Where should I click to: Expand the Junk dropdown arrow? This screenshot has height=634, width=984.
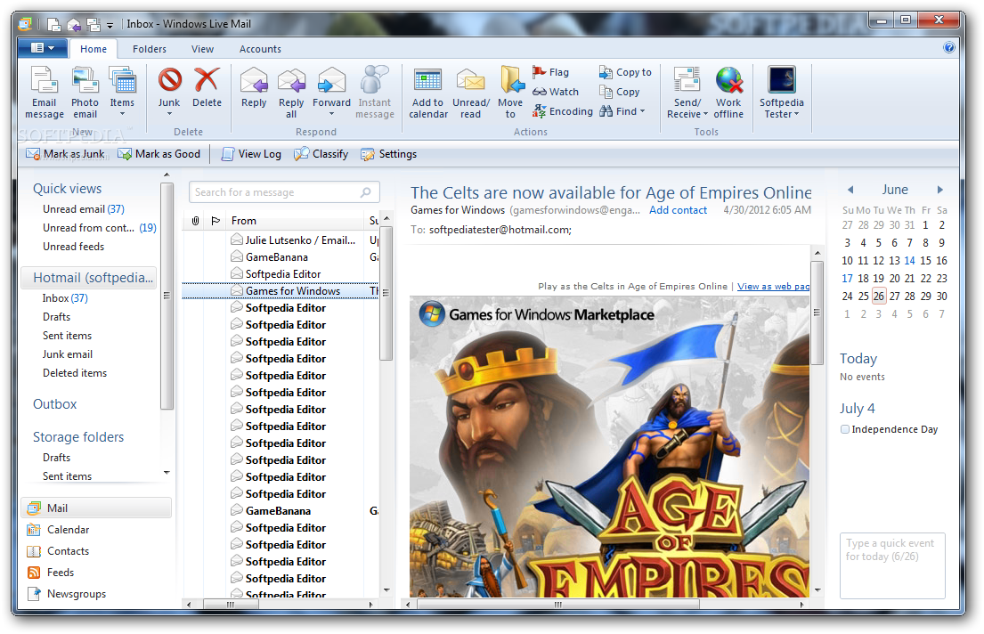[x=169, y=114]
